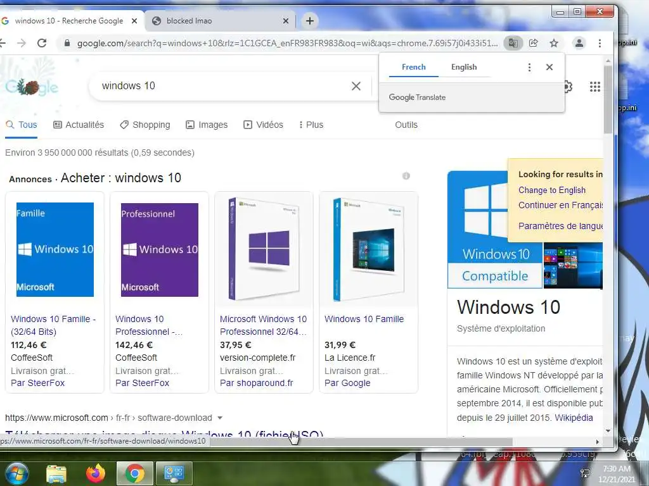Click the purple Professionnel Windows 10 product image
This screenshot has height=486, width=649.
(x=159, y=249)
